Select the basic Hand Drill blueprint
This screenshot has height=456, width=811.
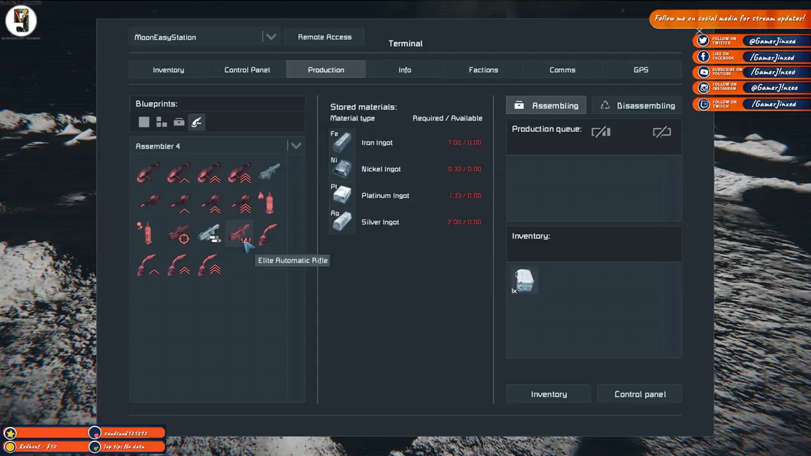coord(149,203)
